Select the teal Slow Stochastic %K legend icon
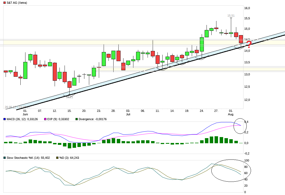285x195 pixels. point(5,158)
